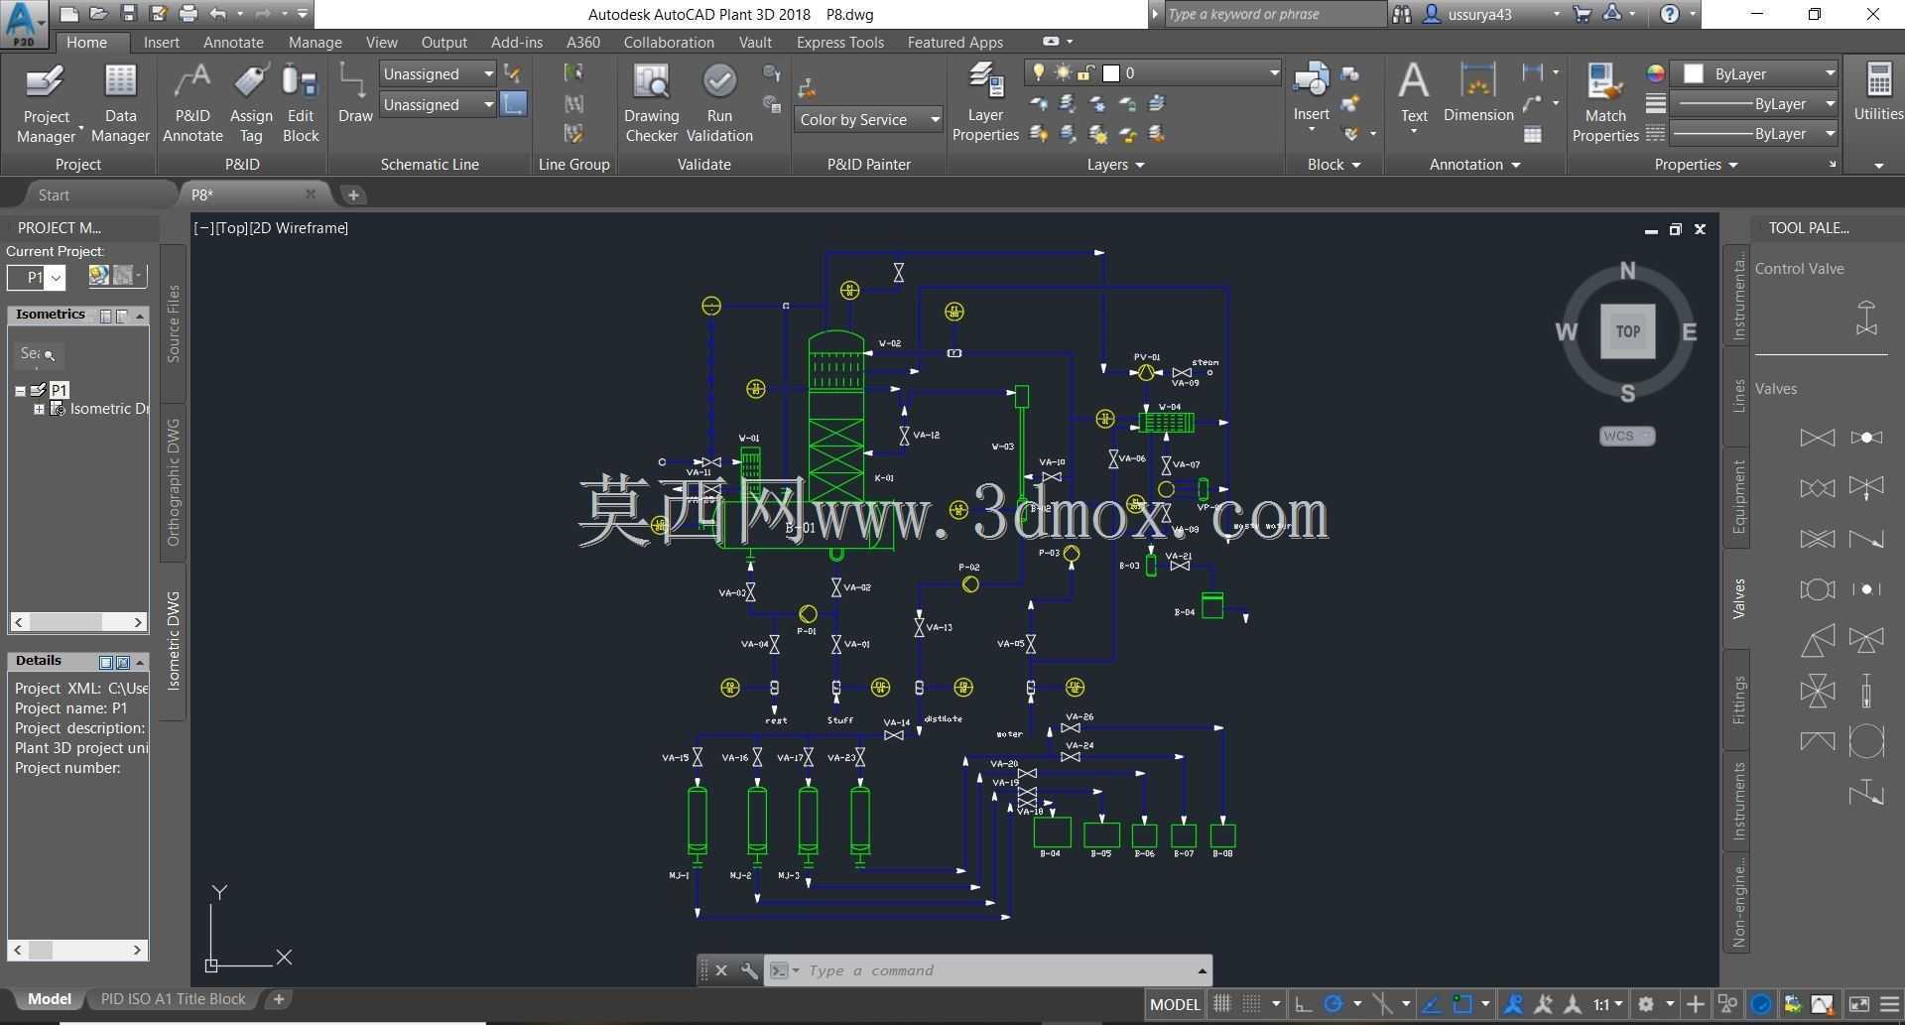Viewport: 1905px width, 1025px height.
Task: Open the Insert ribbon tab
Action: click(161, 43)
